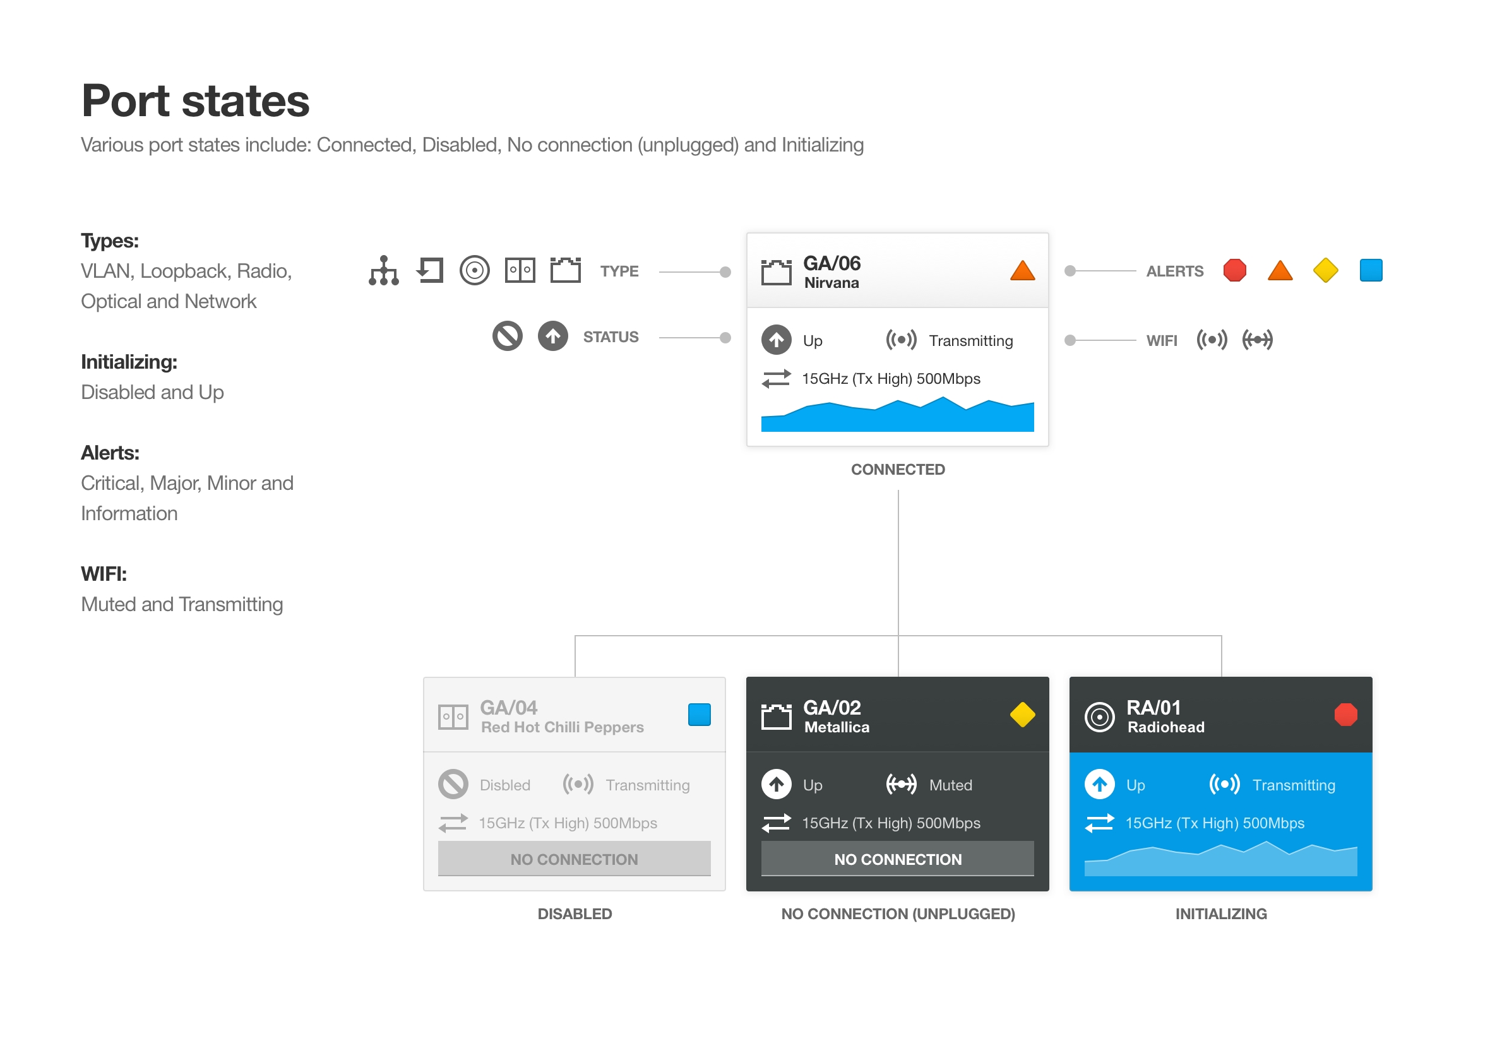
Task: Click the traffic graph on RA/01 Radiohead
Action: click(1220, 859)
